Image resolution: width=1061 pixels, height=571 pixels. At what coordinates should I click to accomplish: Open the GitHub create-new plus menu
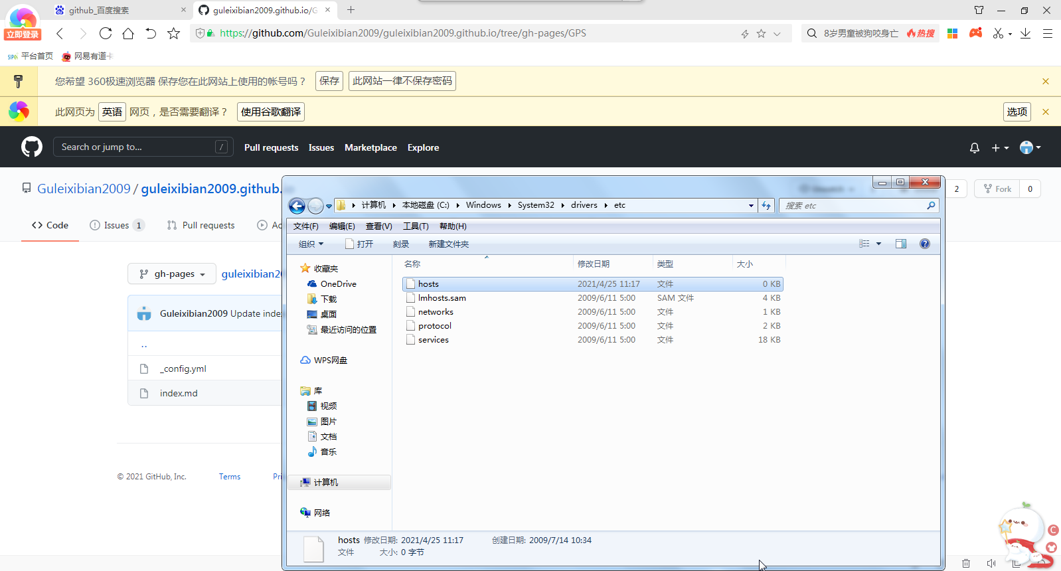pyautogui.click(x=1000, y=148)
